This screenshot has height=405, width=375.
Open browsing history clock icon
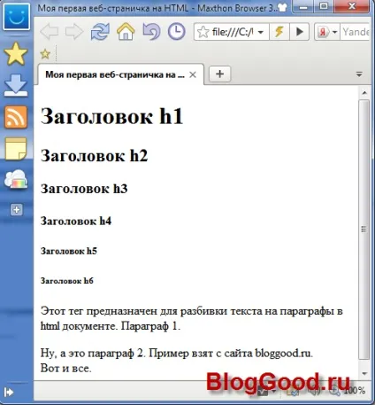[x=176, y=31]
